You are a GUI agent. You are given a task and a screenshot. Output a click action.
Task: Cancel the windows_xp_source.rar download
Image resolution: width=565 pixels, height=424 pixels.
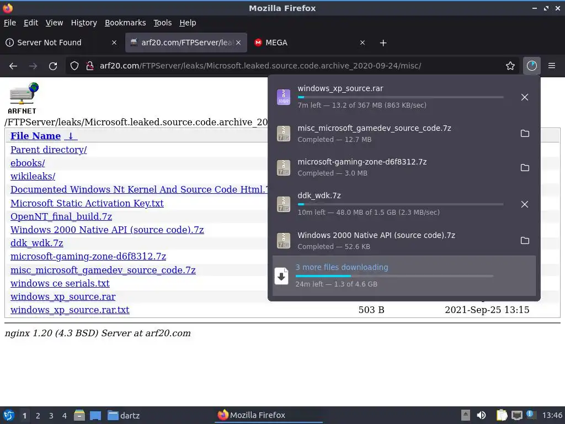pyautogui.click(x=525, y=97)
